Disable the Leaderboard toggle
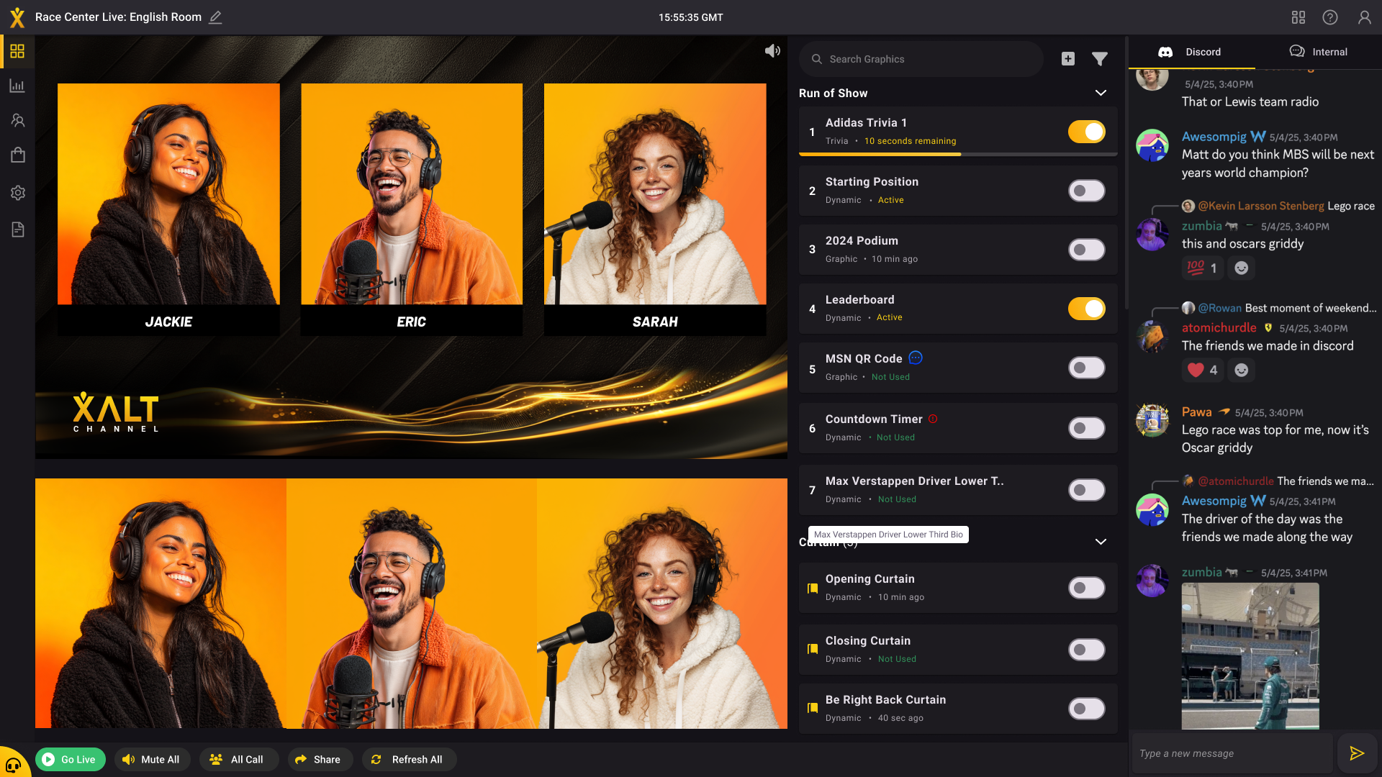Image resolution: width=1382 pixels, height=777 pixels. [x=1086, y=309]
